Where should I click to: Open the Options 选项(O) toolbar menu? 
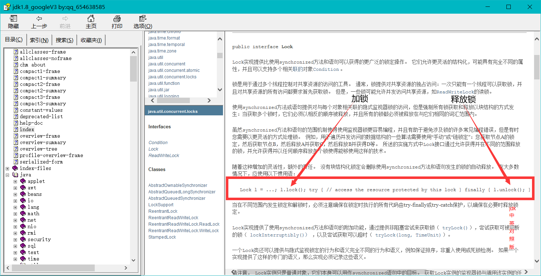coord(143,22)
